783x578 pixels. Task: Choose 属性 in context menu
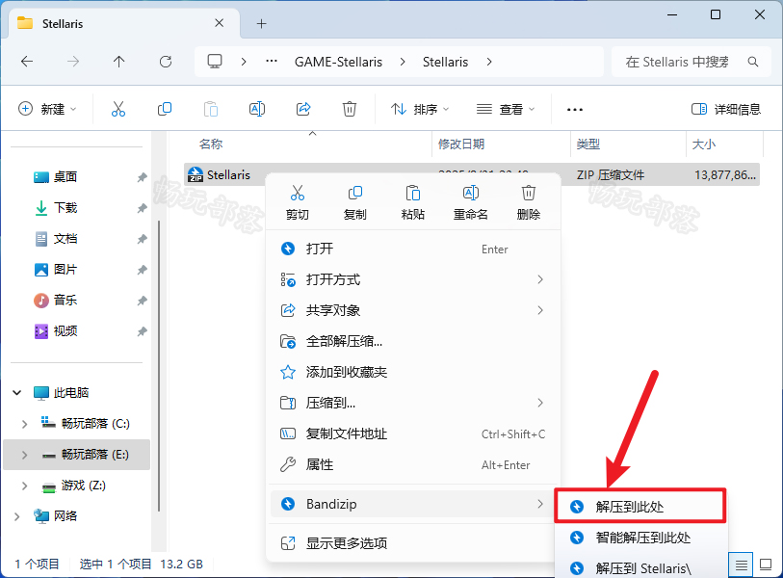[x=413, y=464]
